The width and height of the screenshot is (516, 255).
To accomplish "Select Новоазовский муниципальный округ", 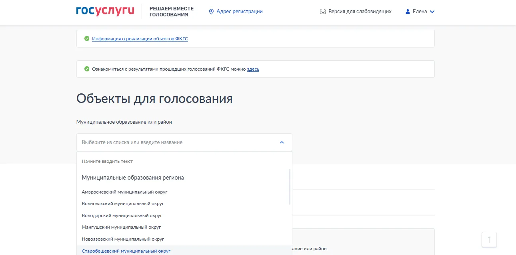I will [x=123, y=239].
